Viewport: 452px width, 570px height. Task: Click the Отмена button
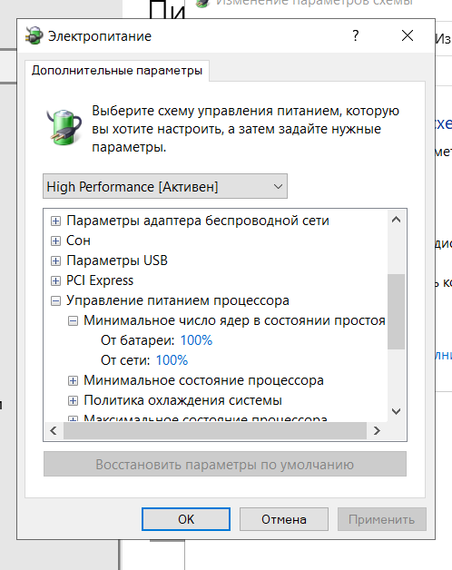click(284, 519)
